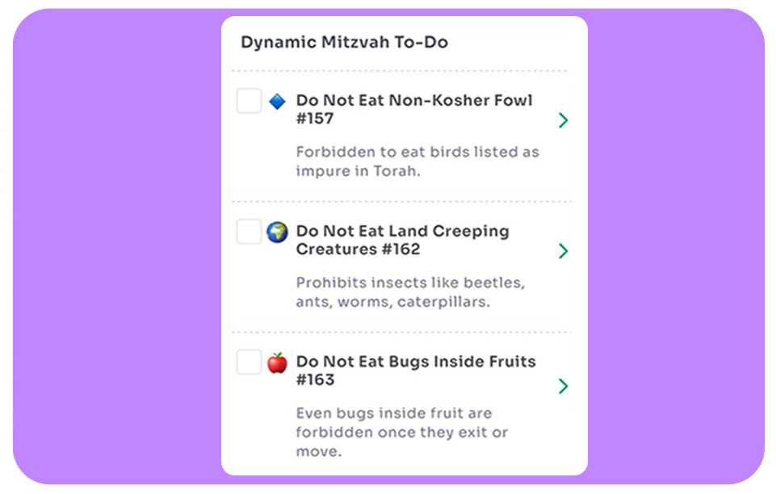Click the #157 mitzvah number
The width and height of the screenshot is (776, 494).
point(315,119)
